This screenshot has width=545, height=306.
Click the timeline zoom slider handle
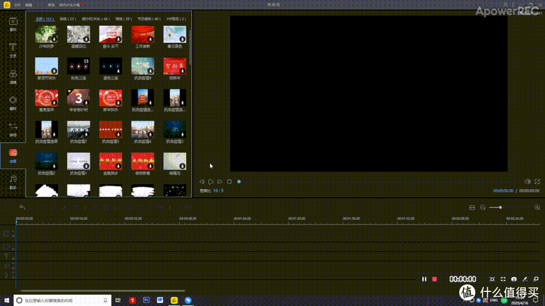(x=500, y=207)
